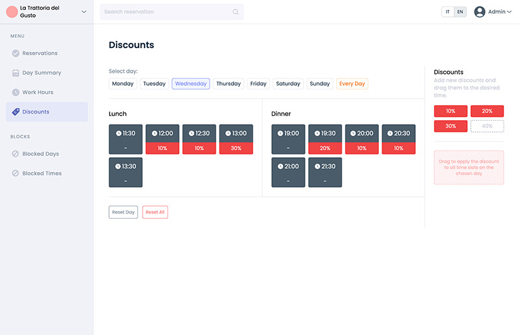Click the clock icon on 20:30 slot
519x335 pixels.
point(390,134)
